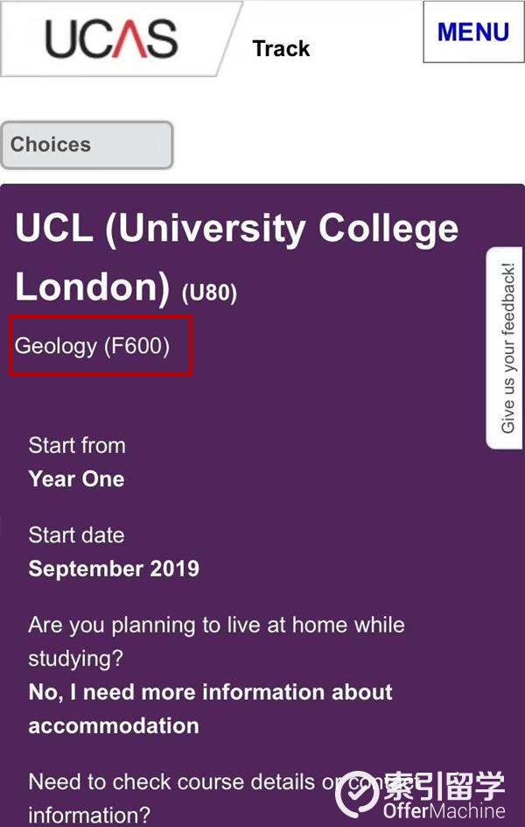The image size is (525, 827).
Task: Select the Choices tab
Action: pyautogui.click(x=87, y=145)
